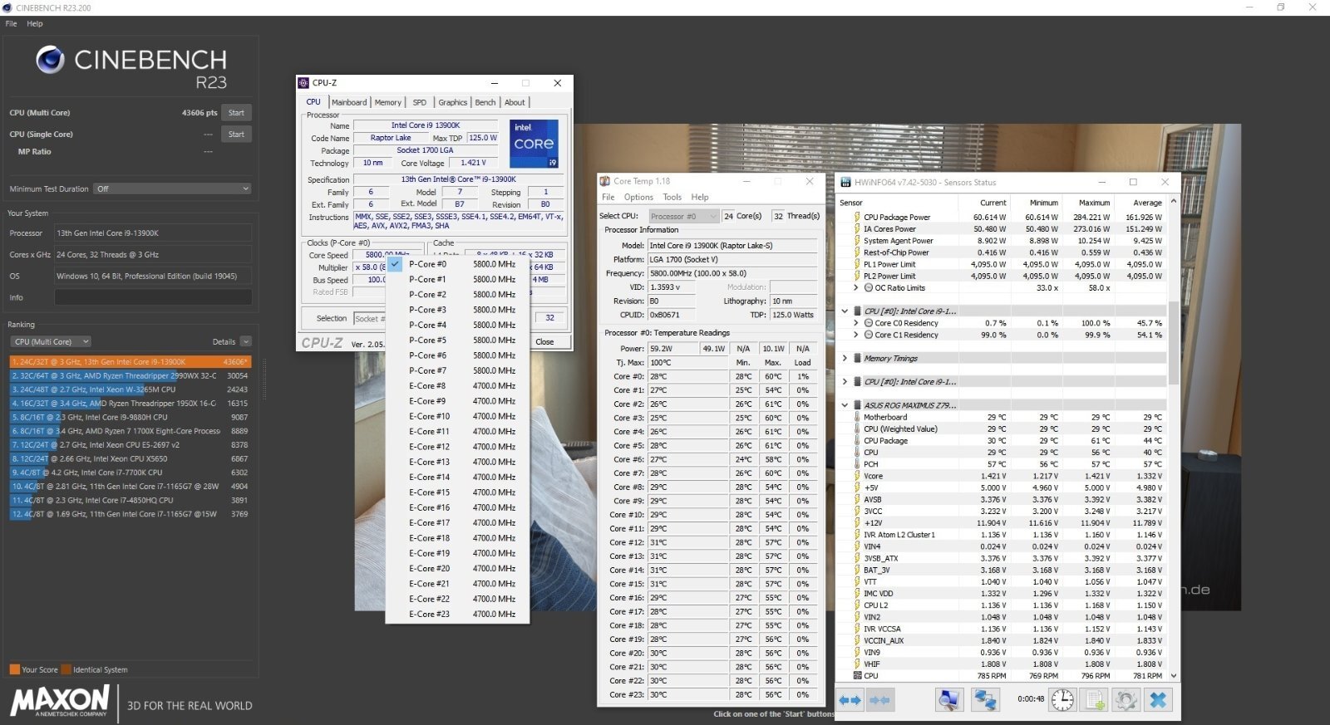This screenshot has width=1330, height=725.
Task: Click the CPU Package Power sensor icon
Action: pyautogui.click(x=857, y=217)
